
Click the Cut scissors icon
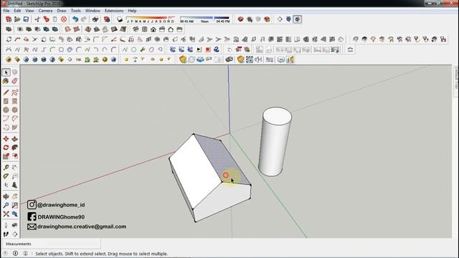pyautogui.click(x=37, y=19)
